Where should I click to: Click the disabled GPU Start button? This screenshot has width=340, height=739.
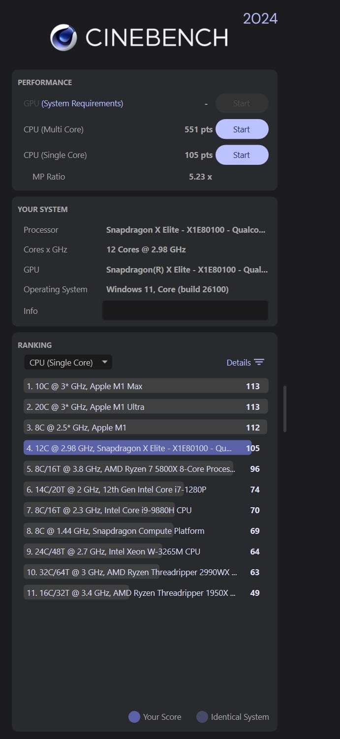(x=242, y=103)
